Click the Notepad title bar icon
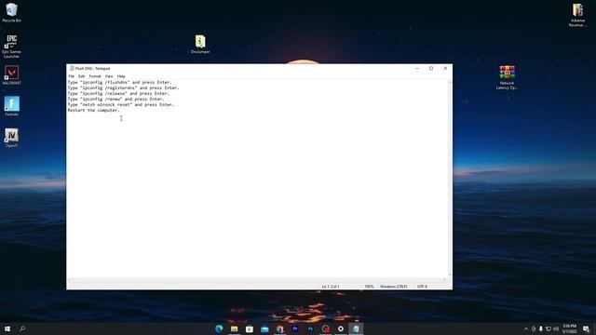This screenshot has height=335, width=596. tap(72, 68)
